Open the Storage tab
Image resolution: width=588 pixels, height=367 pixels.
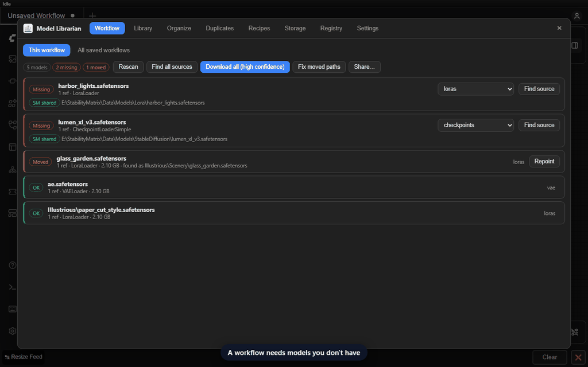click(x=295, y=28)
